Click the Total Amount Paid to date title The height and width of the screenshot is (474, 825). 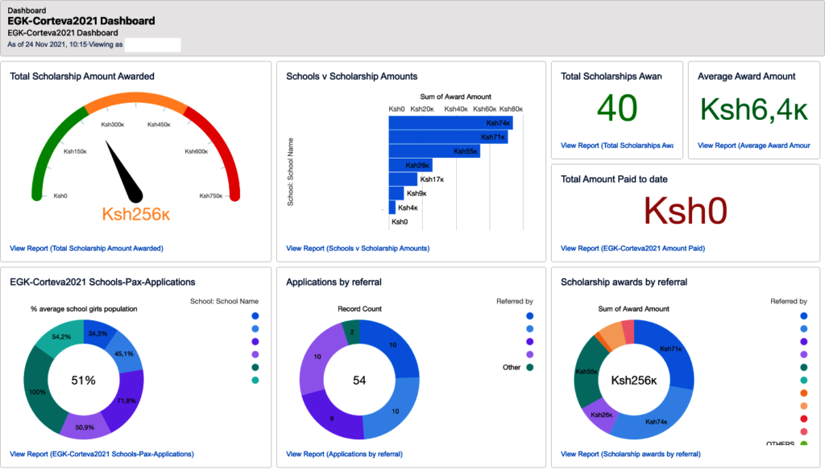pos(614,179)
